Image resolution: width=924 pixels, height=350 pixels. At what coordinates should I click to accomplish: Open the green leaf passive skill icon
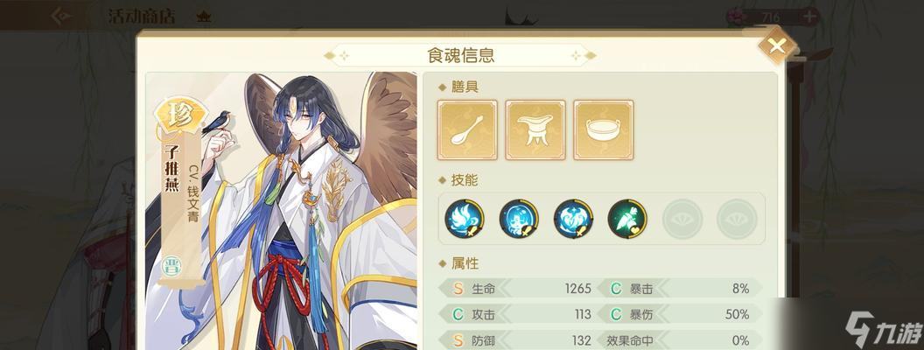pos(627,219)
